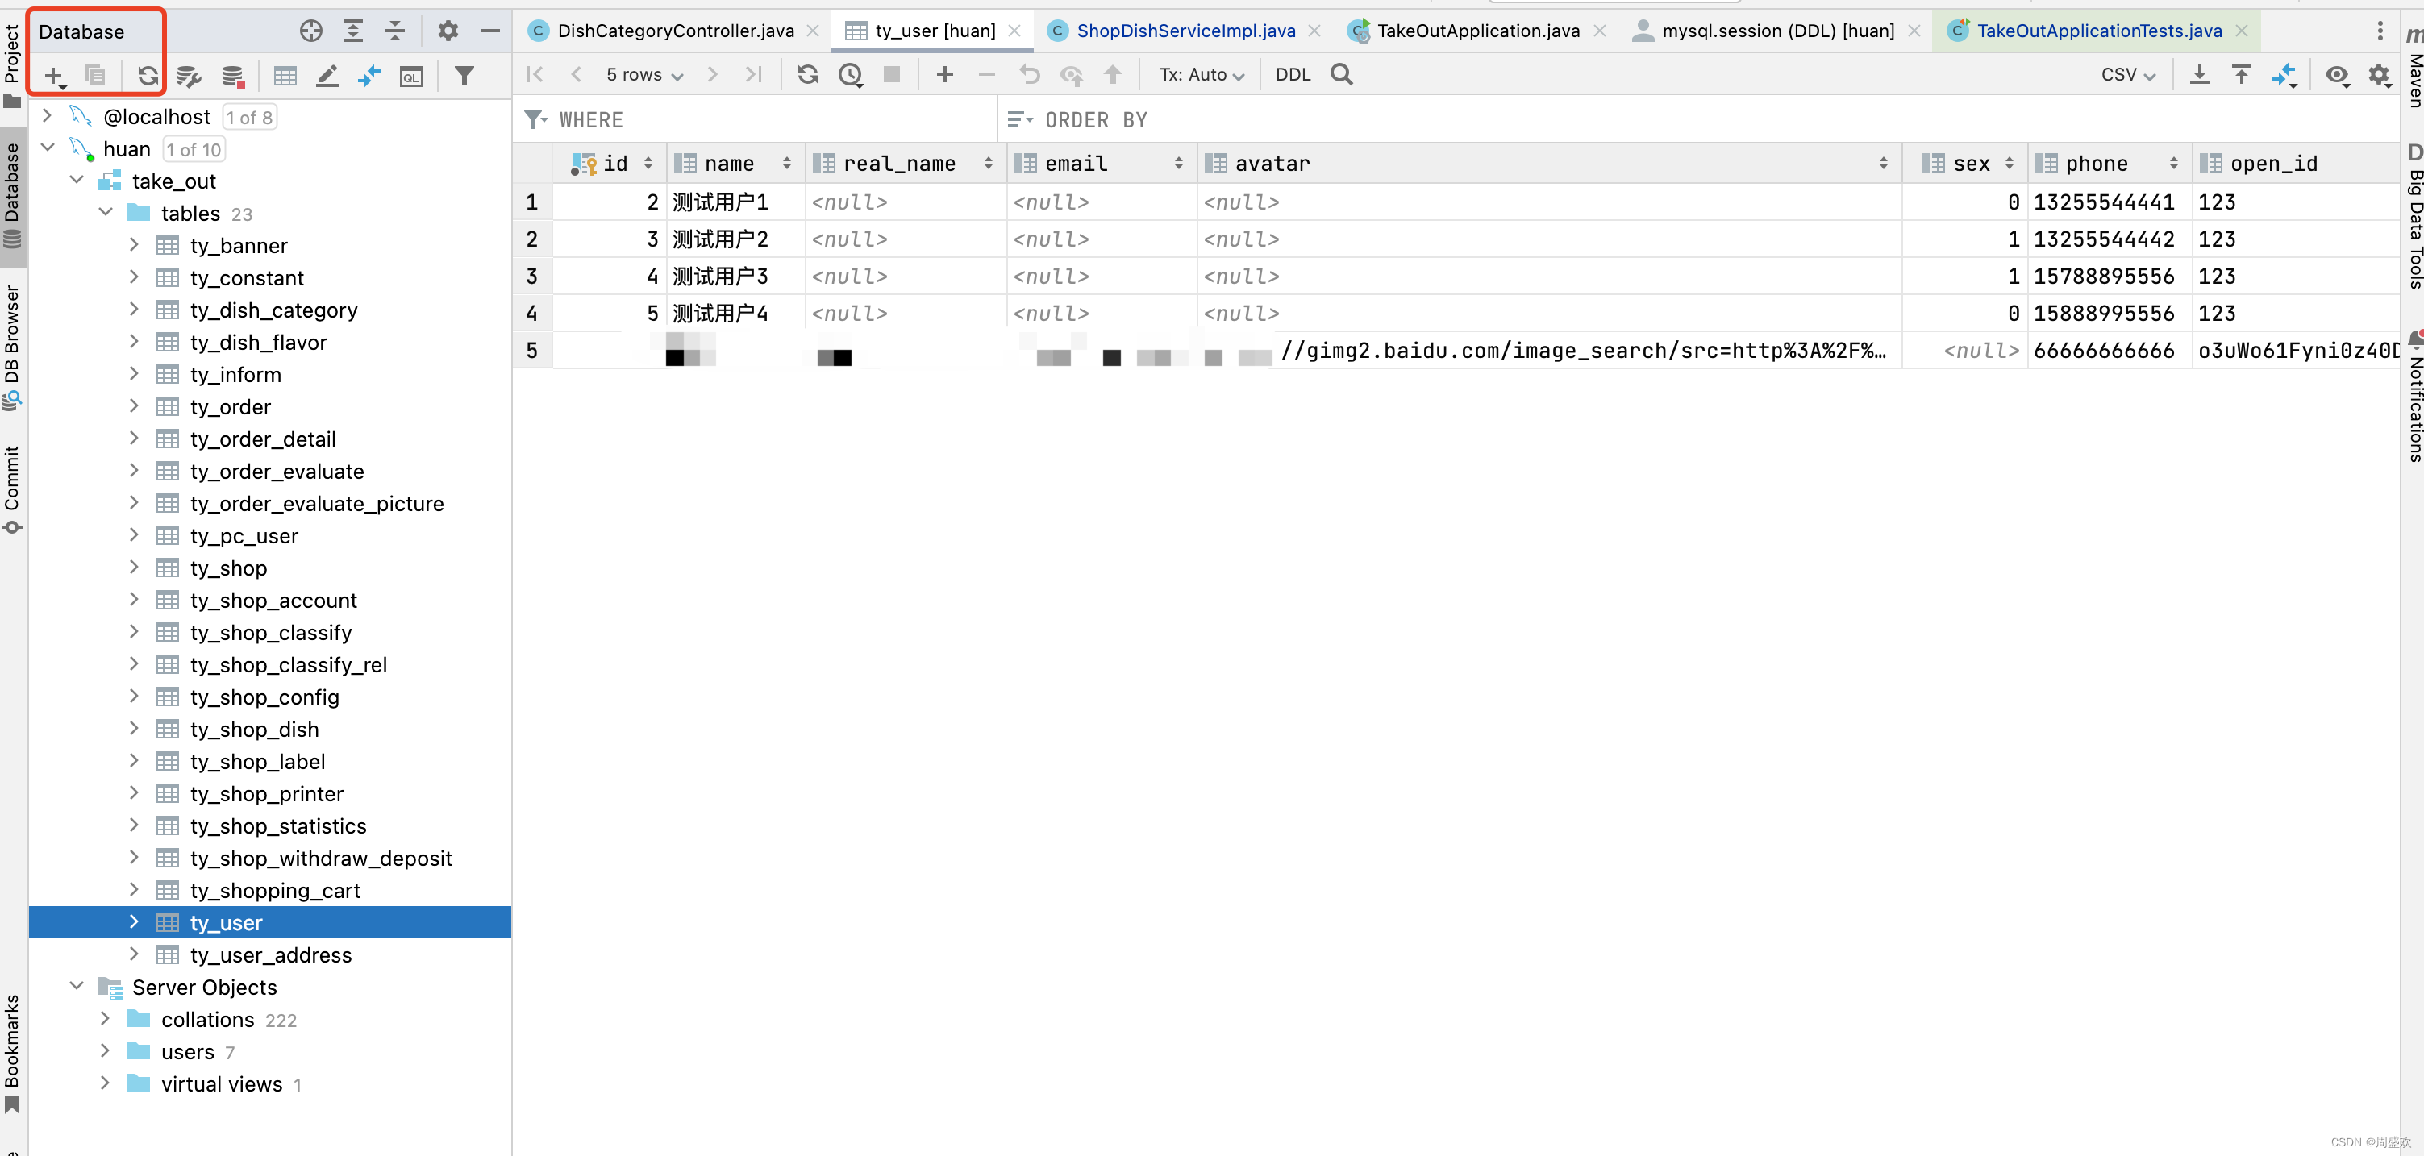Collapse the huan schema node
This screenshot has height=1156, width=2424.
(x=48, y=148)
